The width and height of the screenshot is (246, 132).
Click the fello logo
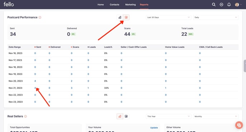(9, 4)
